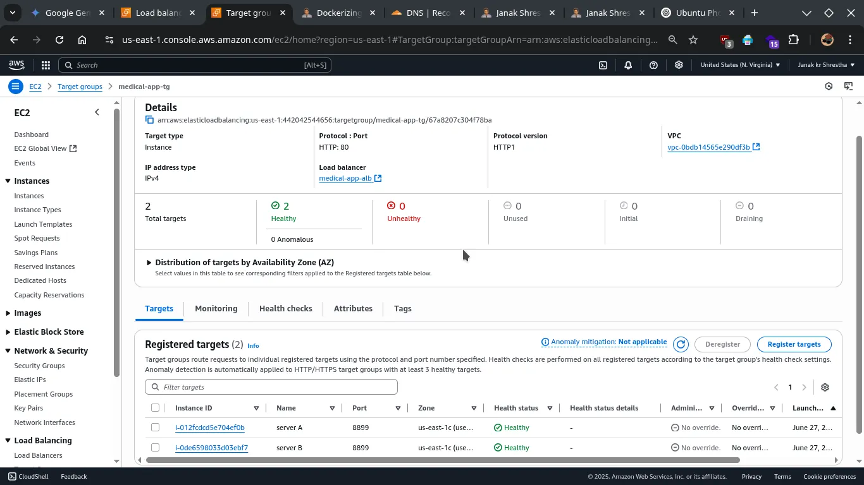Open the AWS services grid menu
Screen dimensions: 864x485
point(46,65)
